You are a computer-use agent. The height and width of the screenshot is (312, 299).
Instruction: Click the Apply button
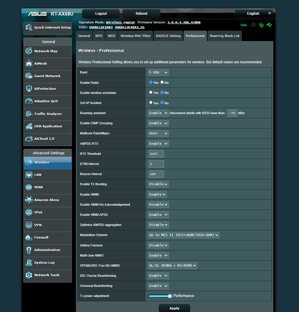(174, 308)
